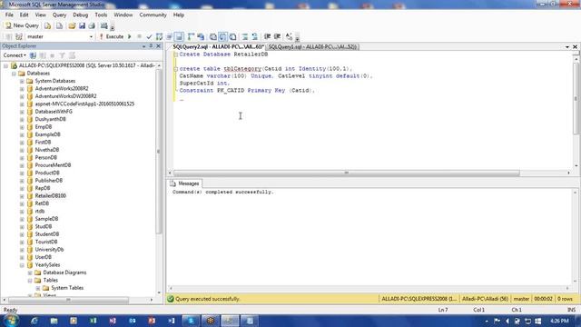Select the ProcureMentDB database

tap(53, 165)
